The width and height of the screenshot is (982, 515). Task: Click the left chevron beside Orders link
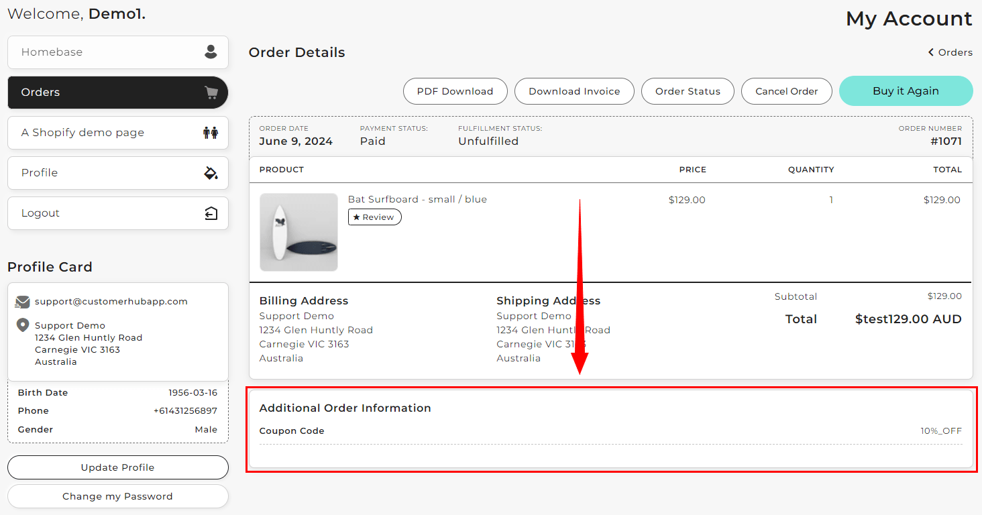pos(930,52)
